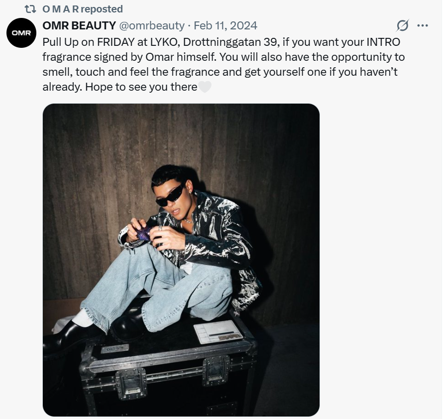Open the three-dot more options menu
445x419 pixels.
[423, 25]
